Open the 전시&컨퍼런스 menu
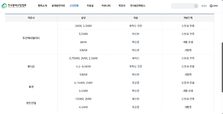 [x=138, y=6]
